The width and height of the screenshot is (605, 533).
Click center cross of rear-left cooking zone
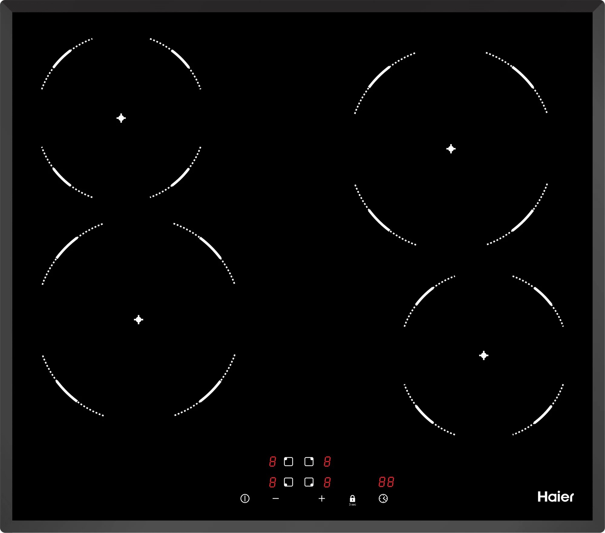121,118
